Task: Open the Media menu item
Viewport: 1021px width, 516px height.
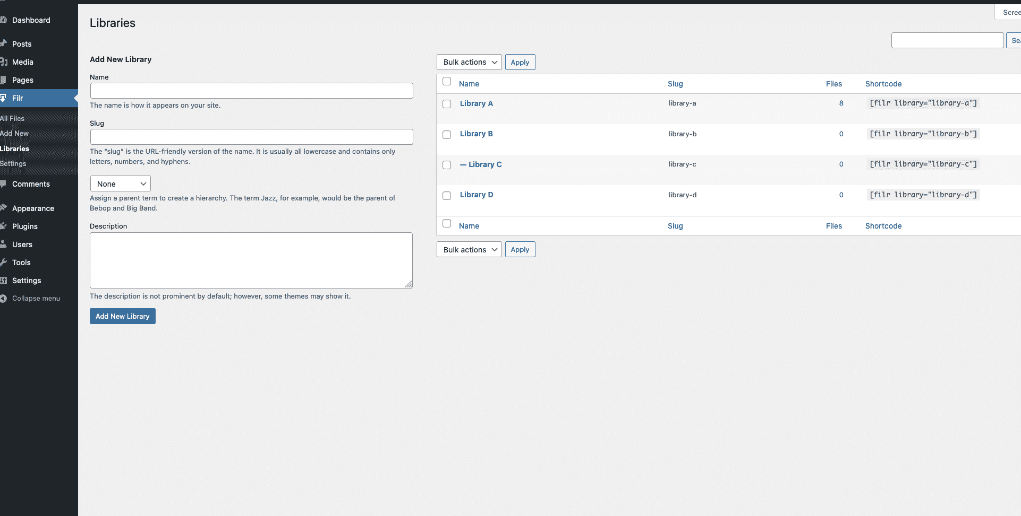Action: [23, 62]
